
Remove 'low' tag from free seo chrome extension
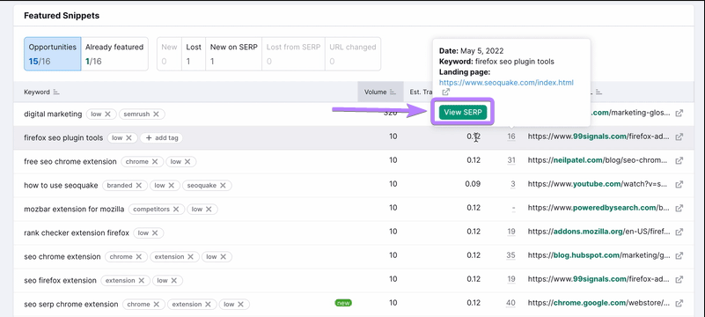[x=187, y=161]
